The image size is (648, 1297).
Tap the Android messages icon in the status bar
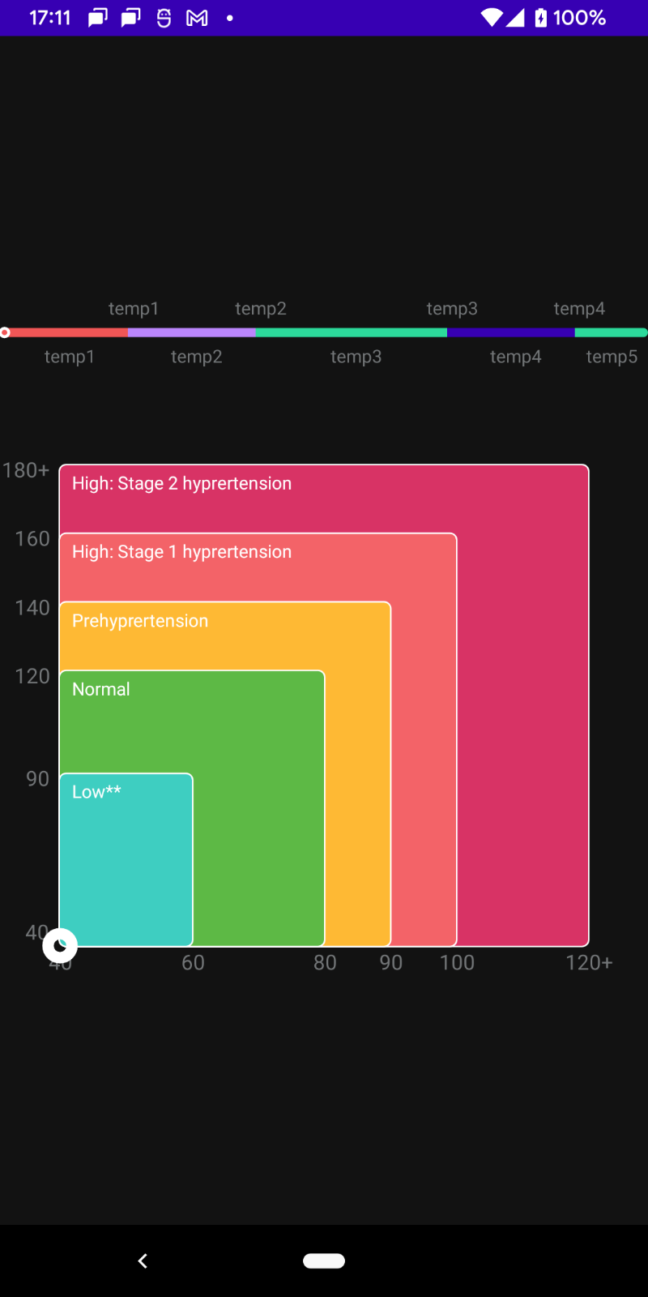(97, 18)
